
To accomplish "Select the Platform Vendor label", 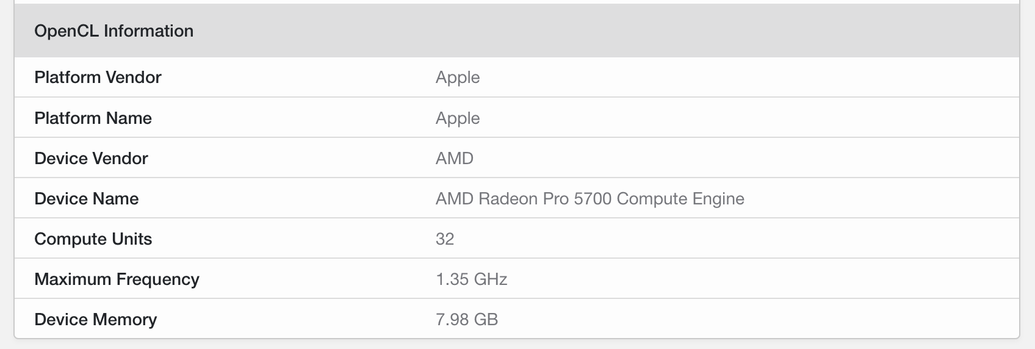I will 98,77.
